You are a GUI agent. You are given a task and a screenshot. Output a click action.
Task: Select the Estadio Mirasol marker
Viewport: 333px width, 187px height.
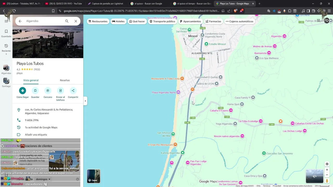(x=206, y=44)
